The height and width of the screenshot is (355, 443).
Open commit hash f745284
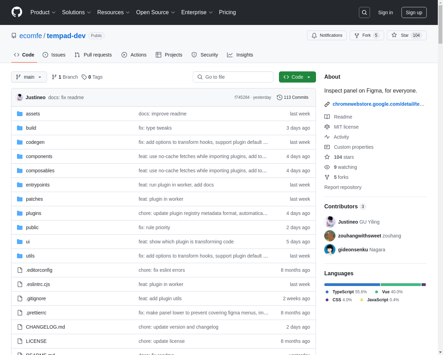[242, 97]
